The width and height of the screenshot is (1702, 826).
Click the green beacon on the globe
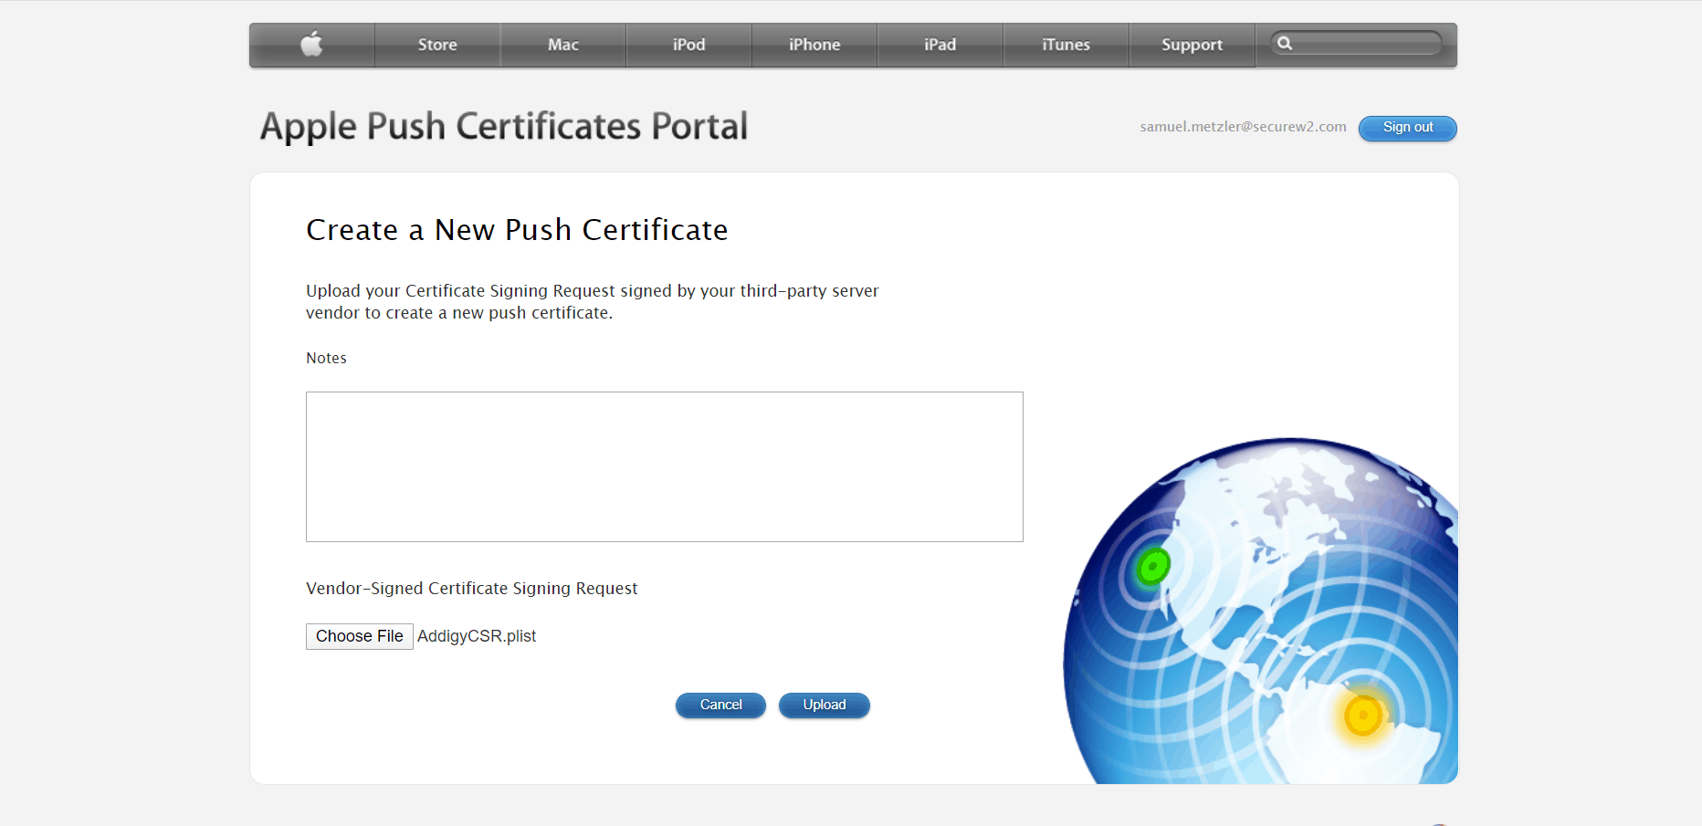[1152, 567]
